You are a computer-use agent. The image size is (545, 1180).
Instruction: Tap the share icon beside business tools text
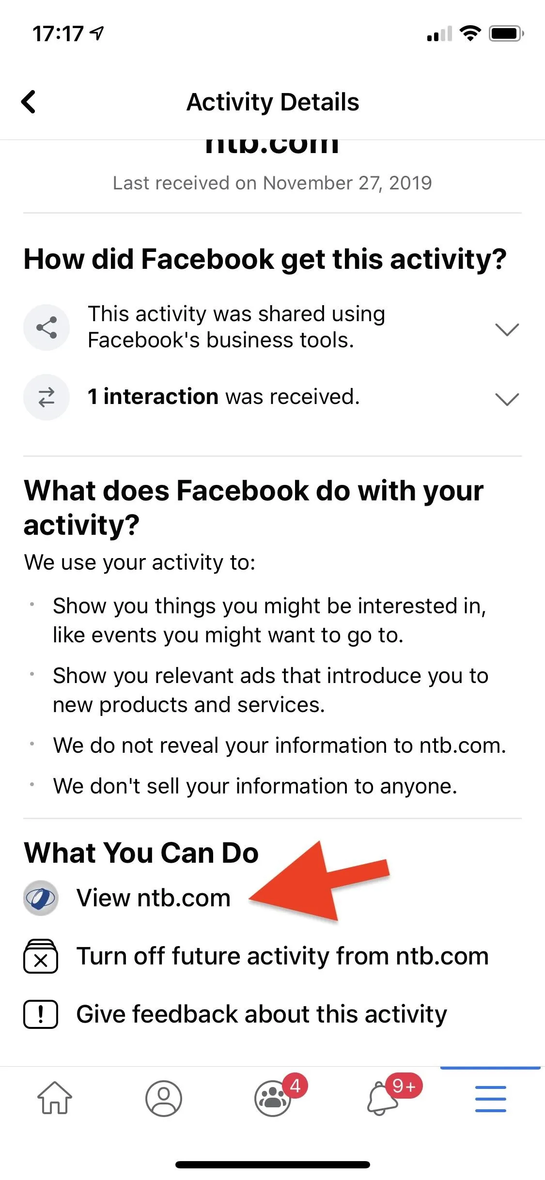(x=47, y=327)
